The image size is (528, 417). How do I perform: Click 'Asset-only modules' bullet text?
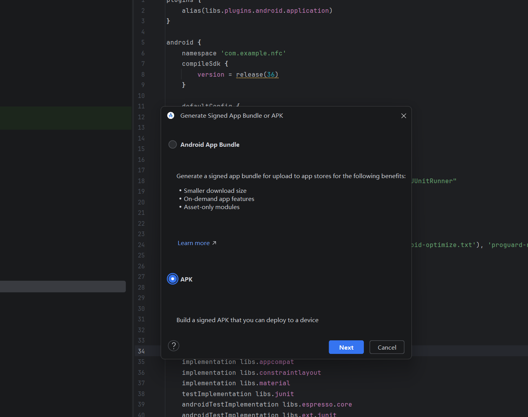(211, 207)
